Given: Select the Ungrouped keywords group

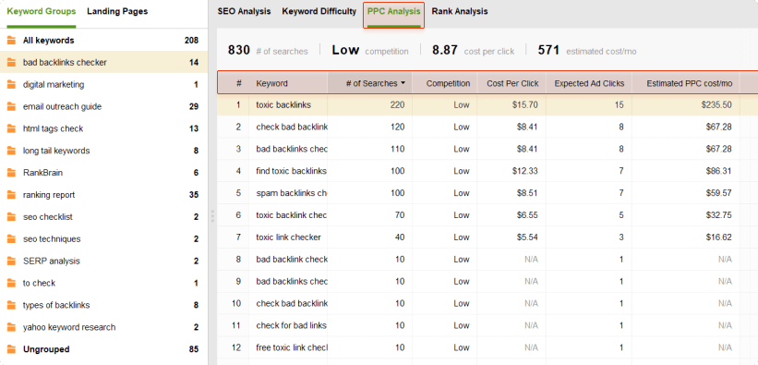Looking at the screenshot, I should tap(103, 349).
